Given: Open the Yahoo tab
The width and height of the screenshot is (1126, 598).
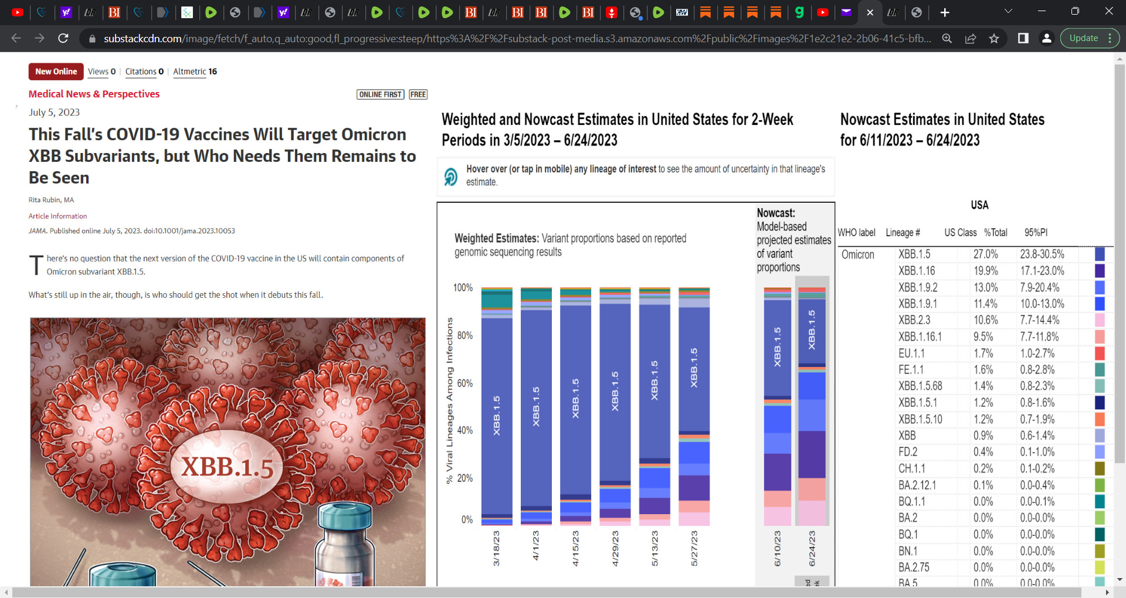Looking at the screenshot, I should click(x=66, y=12).
